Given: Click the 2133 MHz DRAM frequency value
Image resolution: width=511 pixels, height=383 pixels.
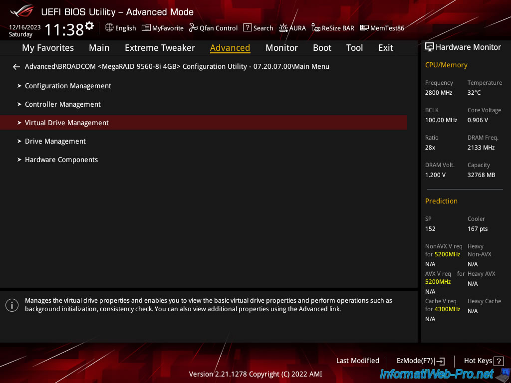Looking at the screenshot, I should coord(481,148).
